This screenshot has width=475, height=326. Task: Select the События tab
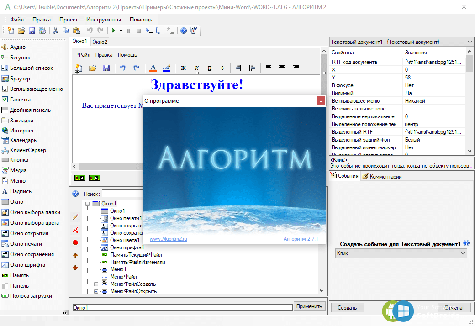point(345,176)
